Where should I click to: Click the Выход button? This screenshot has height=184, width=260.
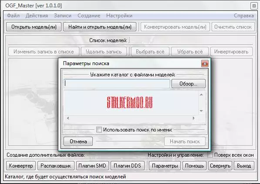[x=244, y=165]
